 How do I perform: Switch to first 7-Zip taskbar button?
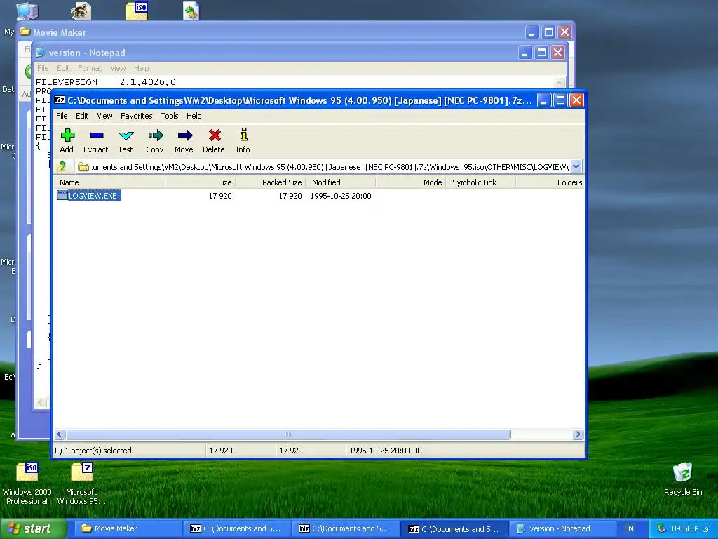pos(236,528)
